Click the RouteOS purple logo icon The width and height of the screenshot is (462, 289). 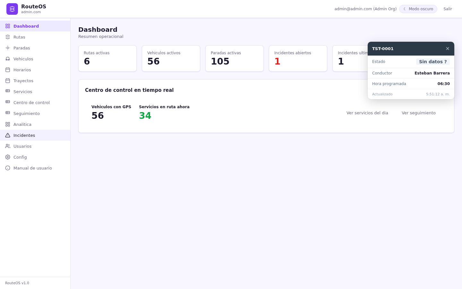coord(12,9)
